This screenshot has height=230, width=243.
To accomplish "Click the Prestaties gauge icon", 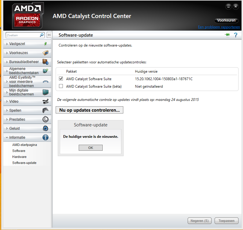I will 45,119.
